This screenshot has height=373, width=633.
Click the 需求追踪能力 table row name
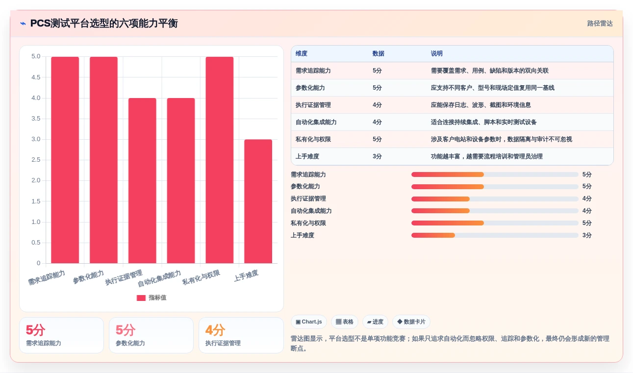tap(313, 71)
